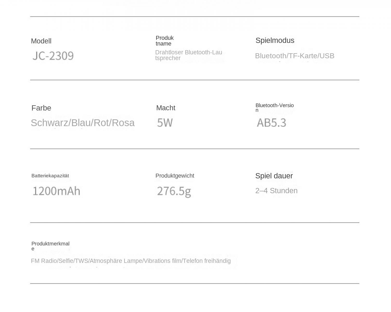
Task: Select the JC-2309 model number
Action: (x=53, y=56)
